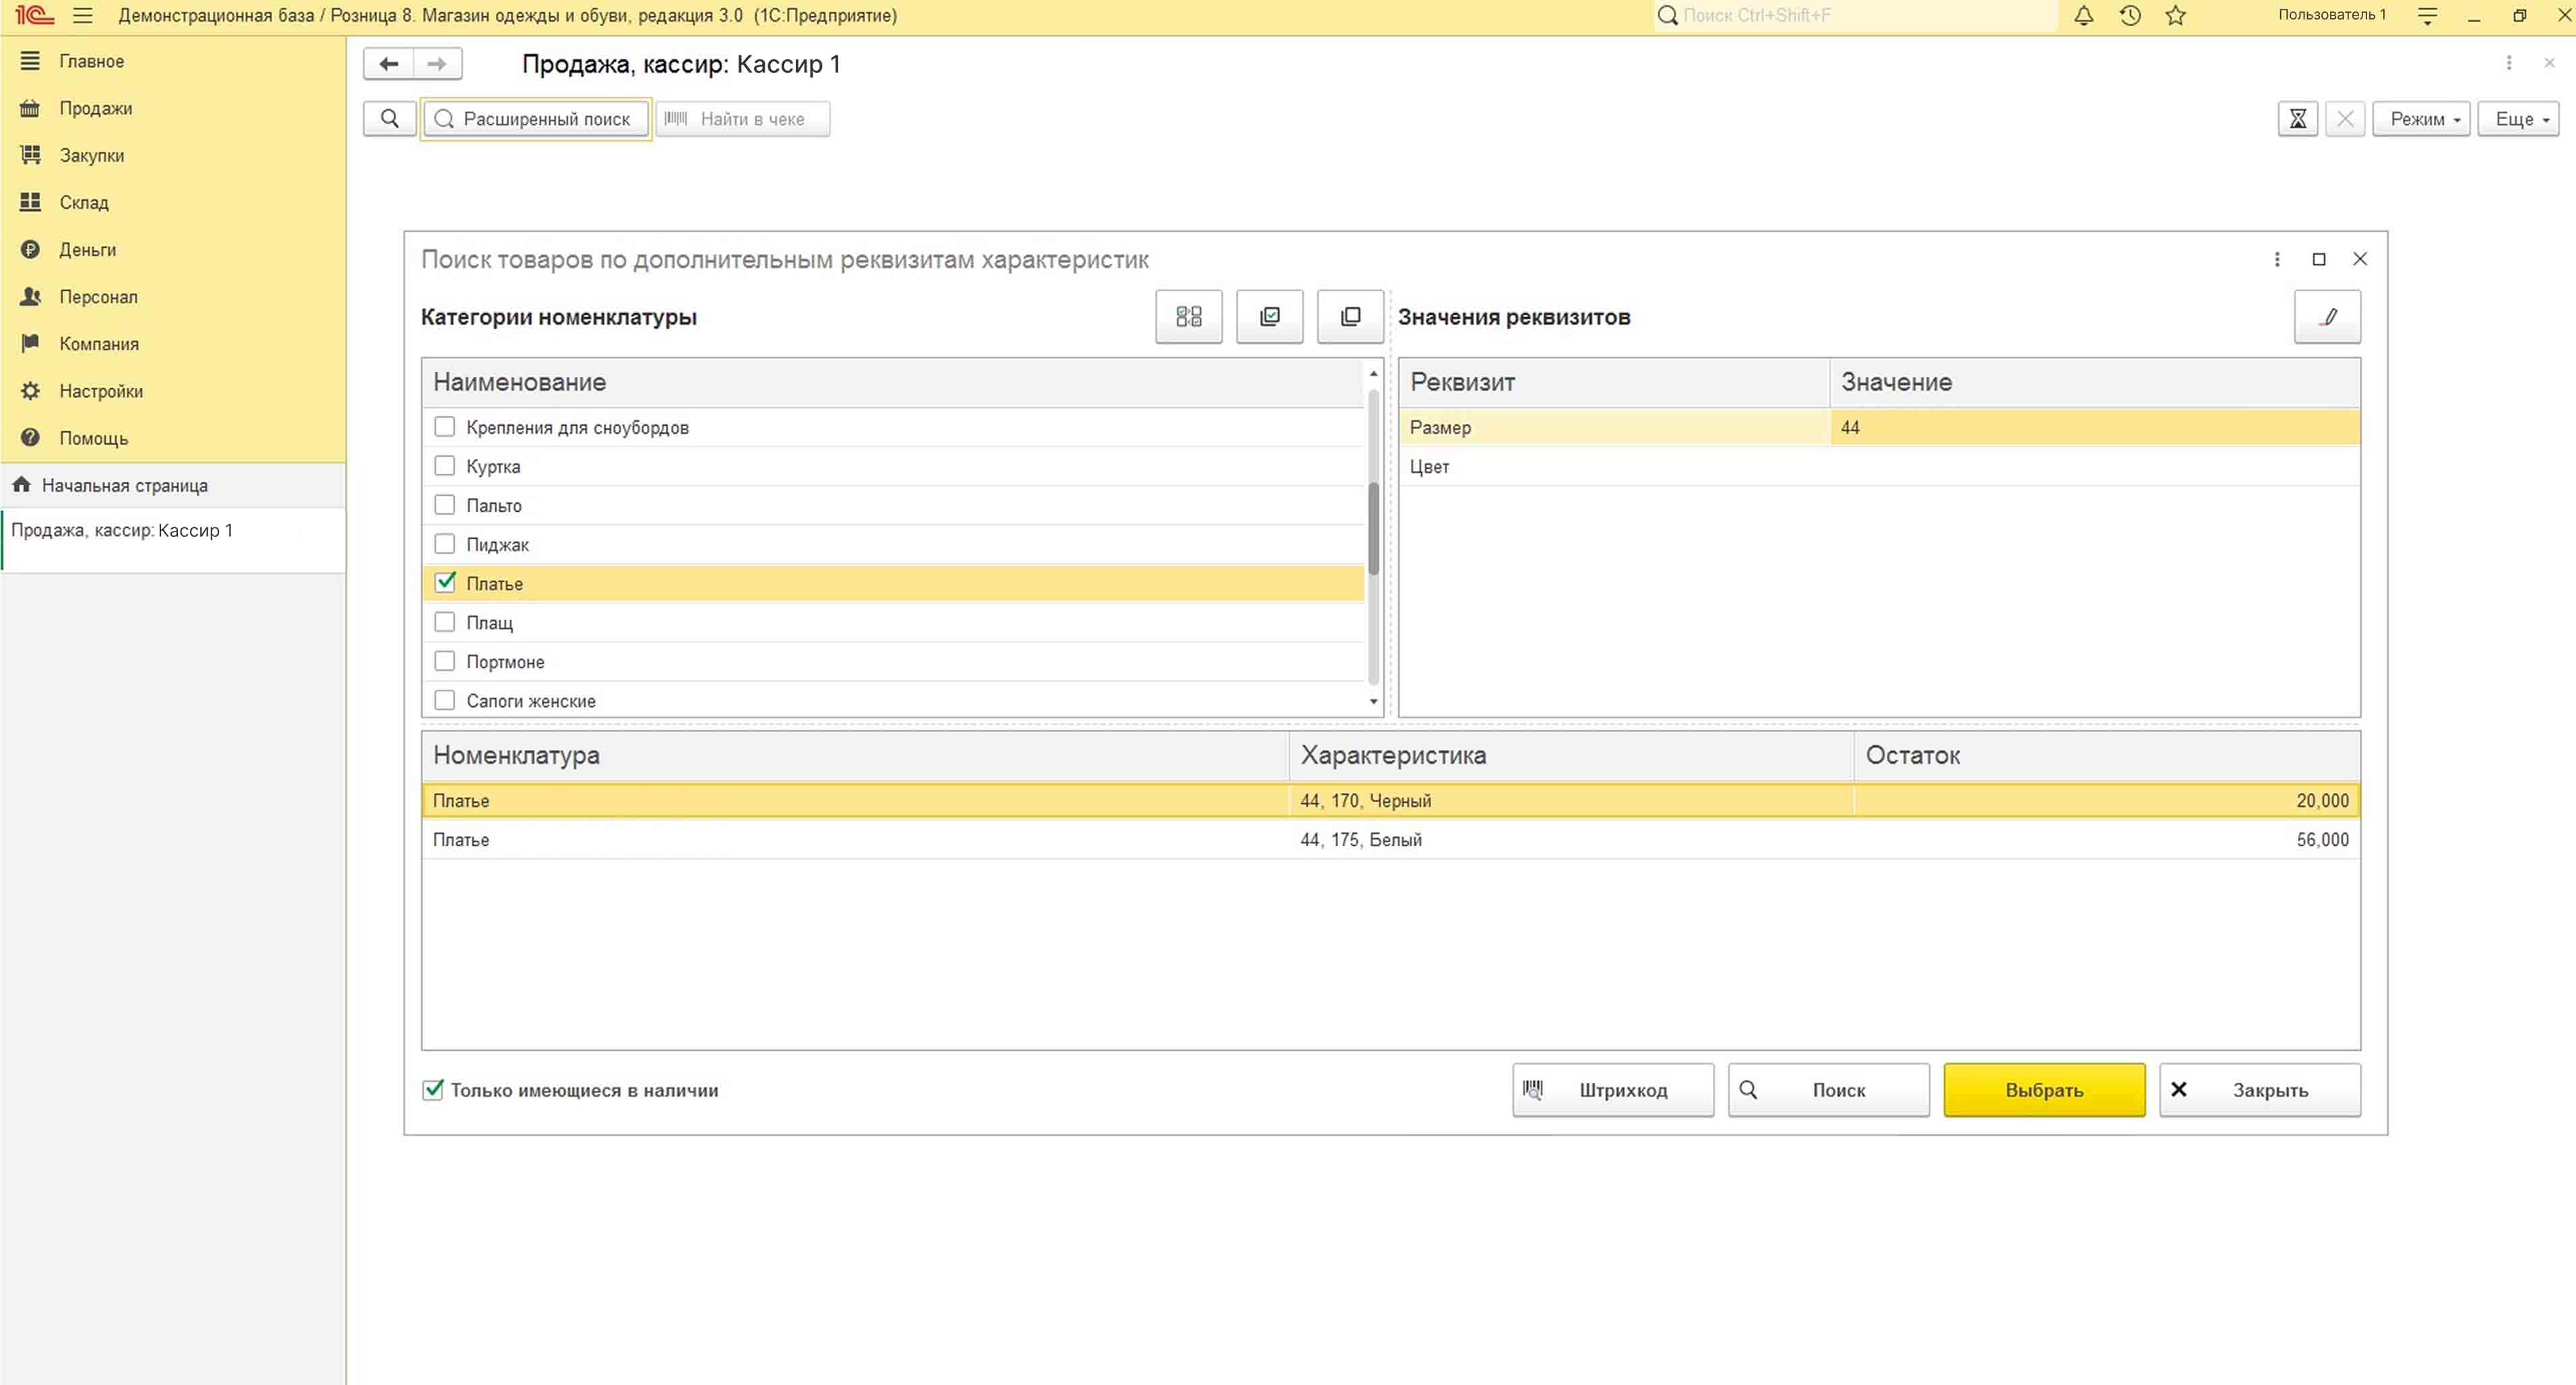Check the Куртка category checkbox
Screen dimensions: 2576x1385
tap(444, 466)
